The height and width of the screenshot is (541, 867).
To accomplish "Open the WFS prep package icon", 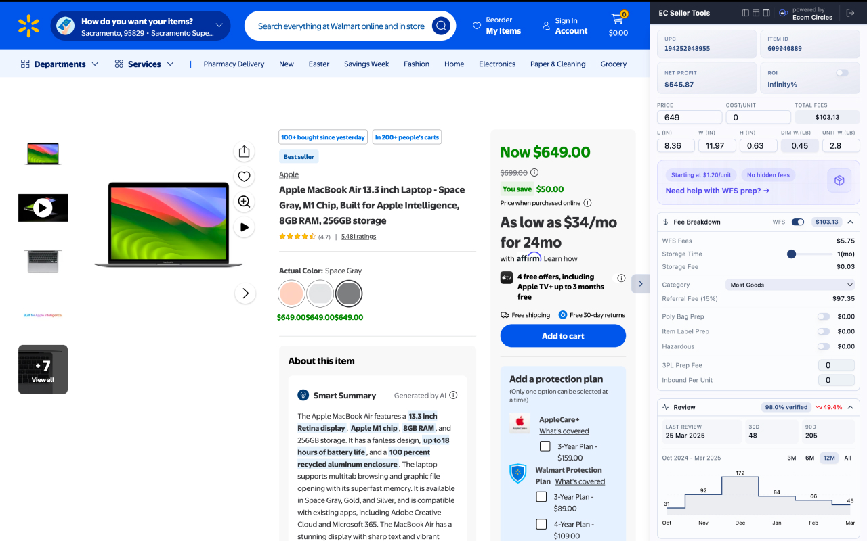I will 839,181.
